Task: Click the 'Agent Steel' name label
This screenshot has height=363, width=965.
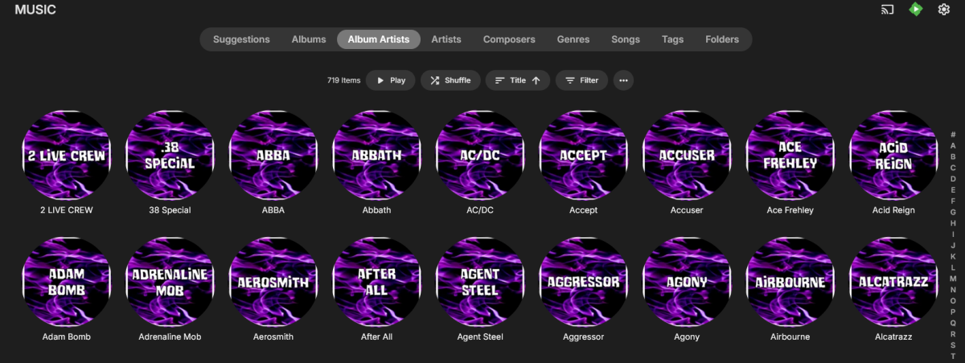Action: click(x=480, y=337)
